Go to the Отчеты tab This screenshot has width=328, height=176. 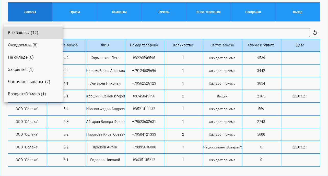(x=164, y=12)
